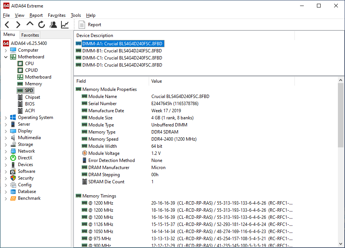Click the Motherboard child item icon
Viewport: 345px width, 248px height.
coord(20,77)
